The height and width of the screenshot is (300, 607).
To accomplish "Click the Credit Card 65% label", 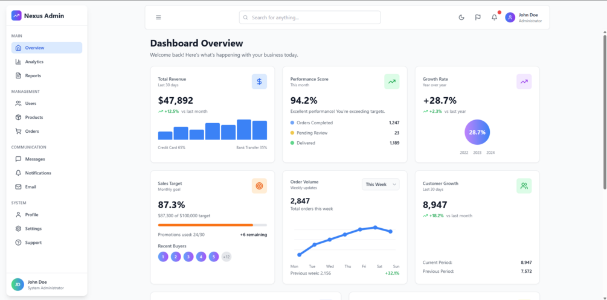I will click(172, 147).
